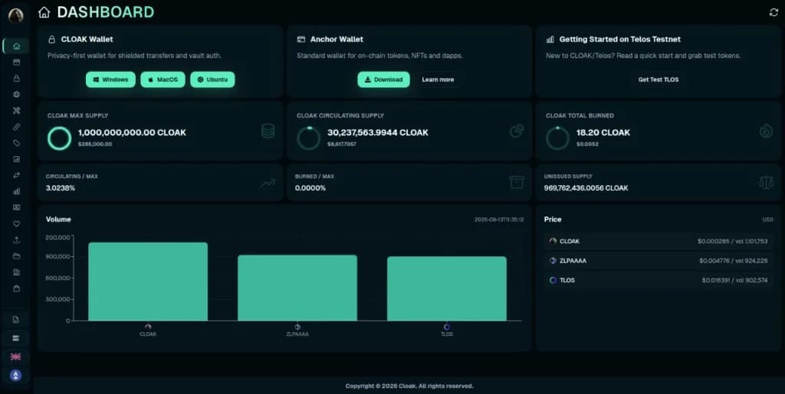785x394 pixels.
Task: Open the wallet icon in sidebar
Action: (x=16, y=63)
